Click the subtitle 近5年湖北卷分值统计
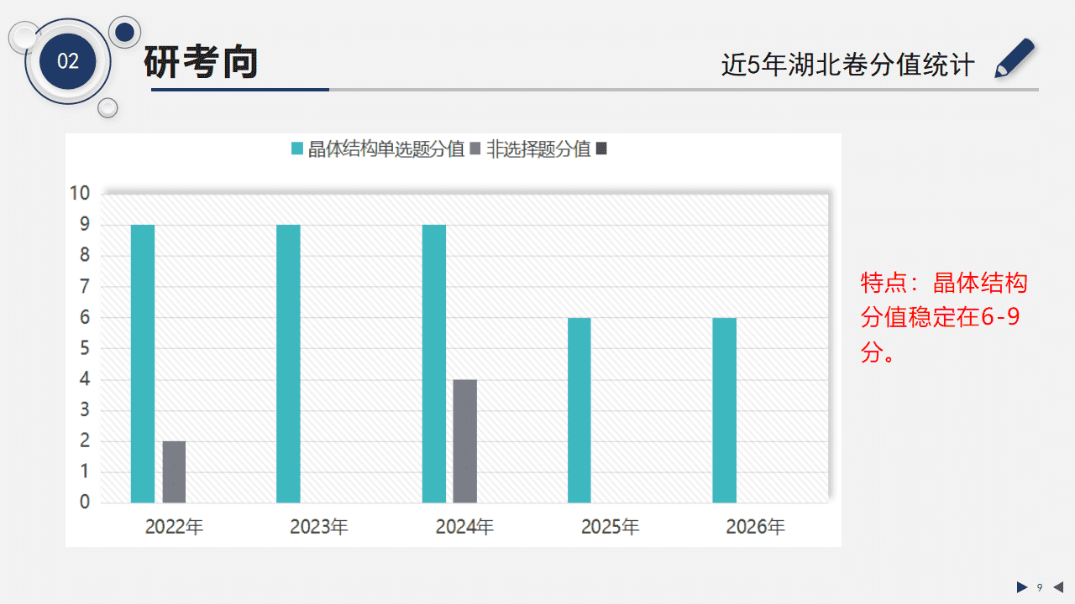1075x604 pixels. (848, 65)
